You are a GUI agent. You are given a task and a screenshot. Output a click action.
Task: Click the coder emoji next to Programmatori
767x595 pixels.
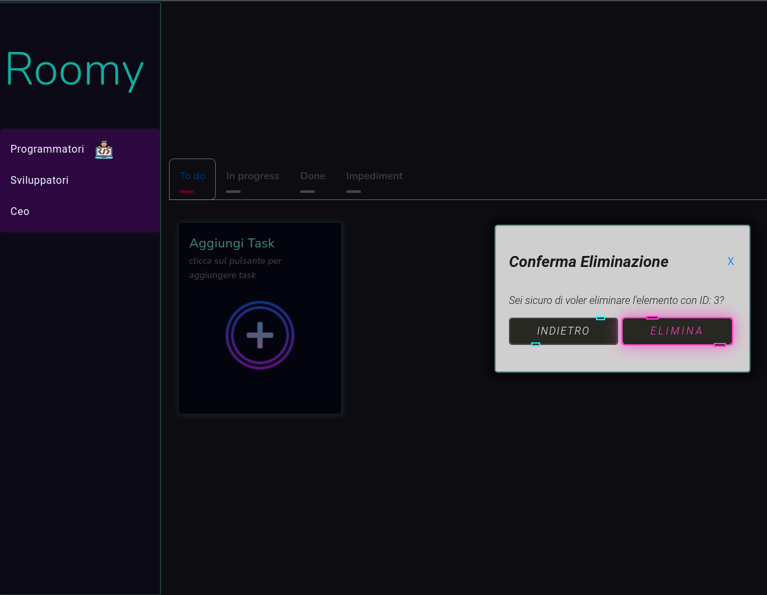[104, 149]
